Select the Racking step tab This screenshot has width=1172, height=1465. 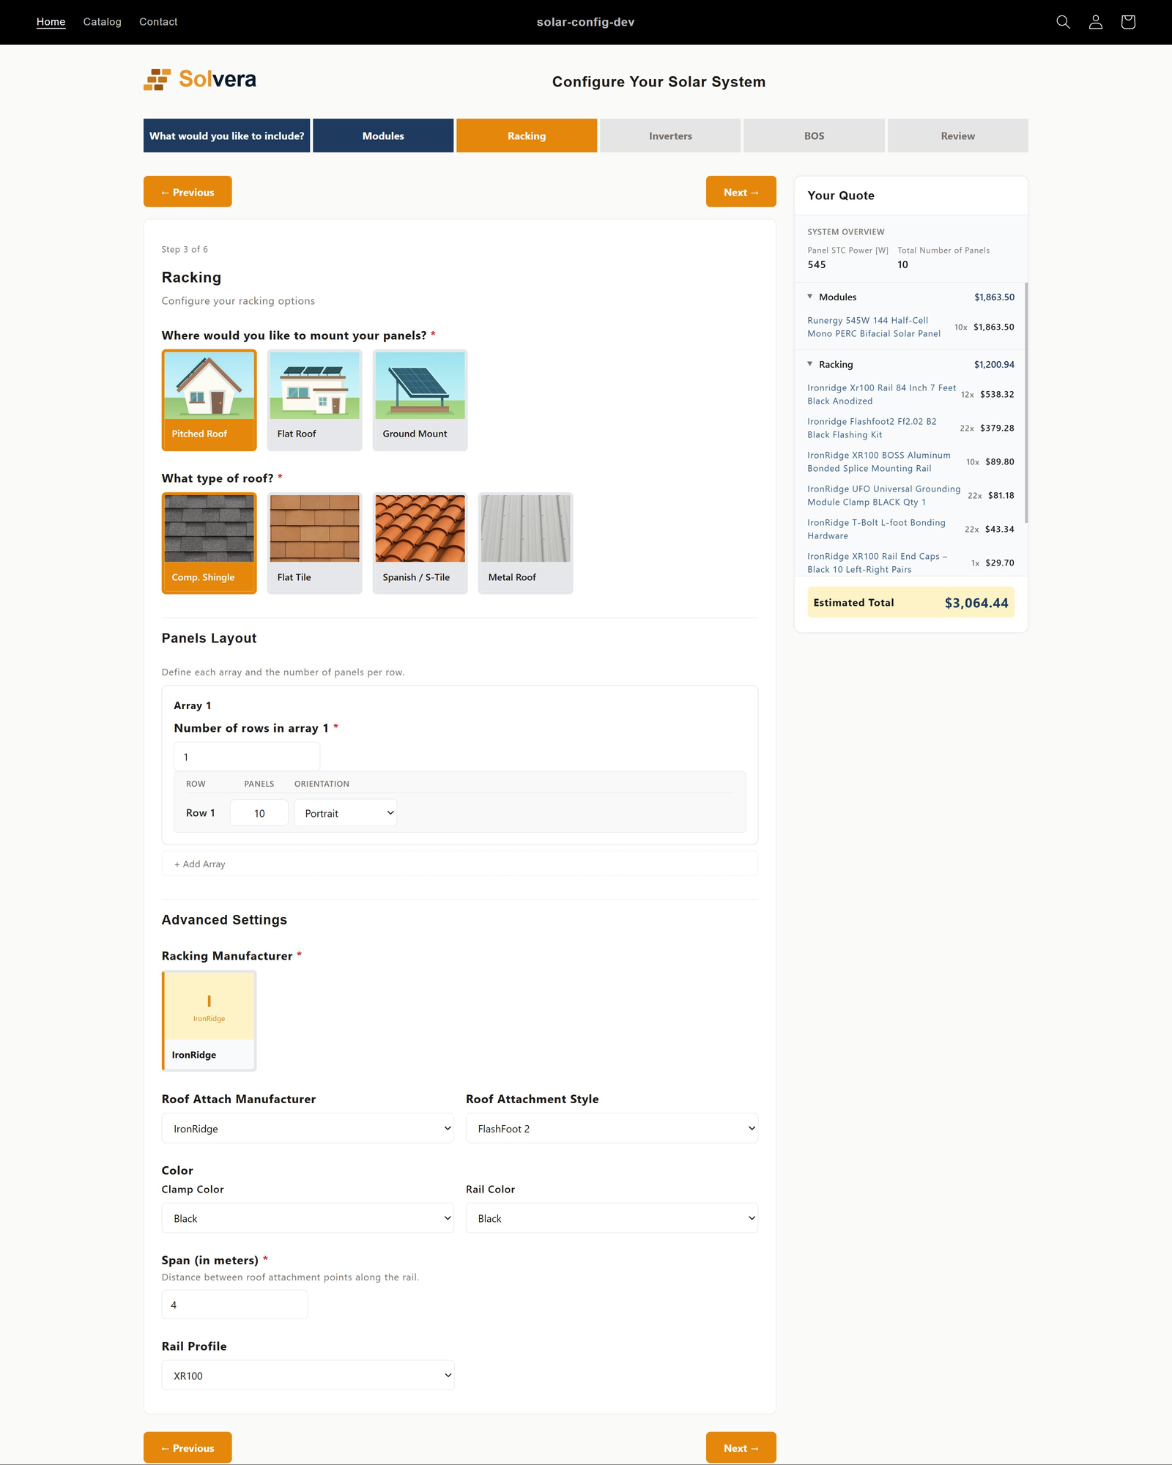click(x=527, y=136)
